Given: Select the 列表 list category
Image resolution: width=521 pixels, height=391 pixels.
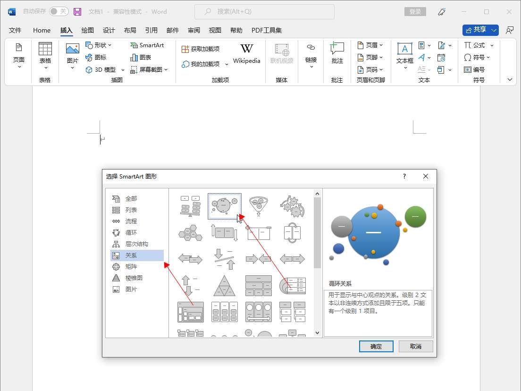Looking at the screenshot, I should [137, 210].
